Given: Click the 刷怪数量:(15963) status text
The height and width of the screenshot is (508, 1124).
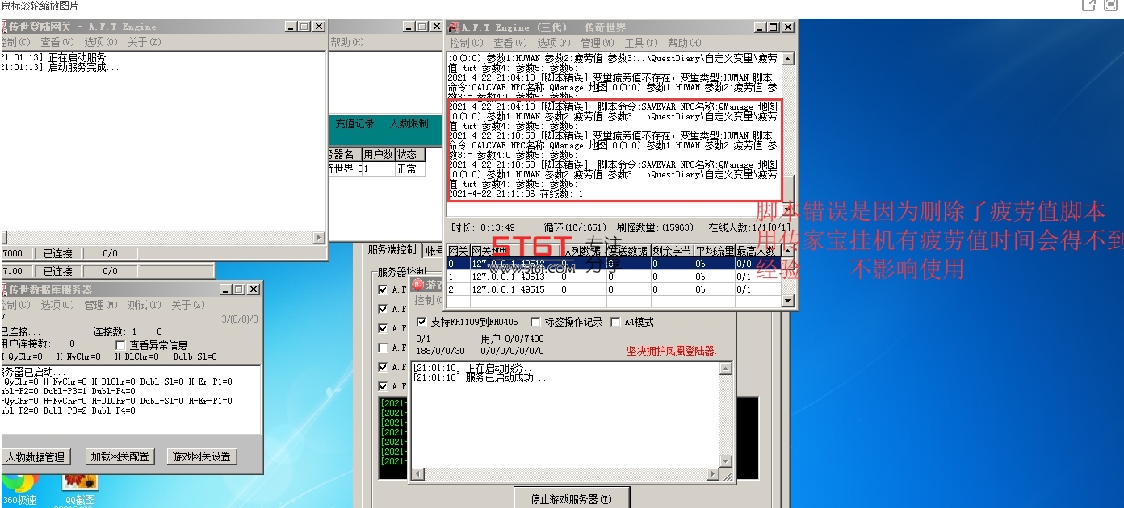Looking at the screenshot, I should pyautogui.click(x=655, y=227).
